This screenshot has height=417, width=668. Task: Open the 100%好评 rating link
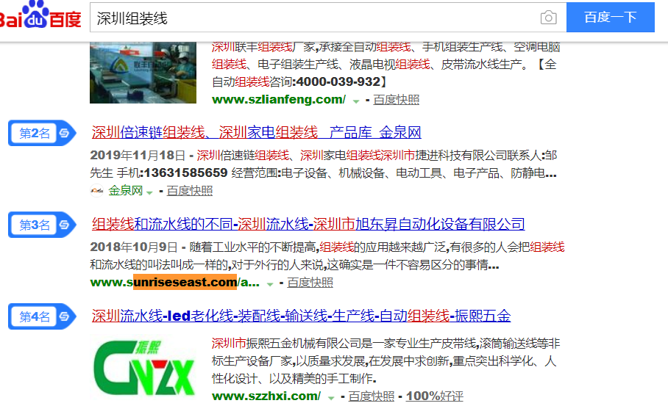435,396
